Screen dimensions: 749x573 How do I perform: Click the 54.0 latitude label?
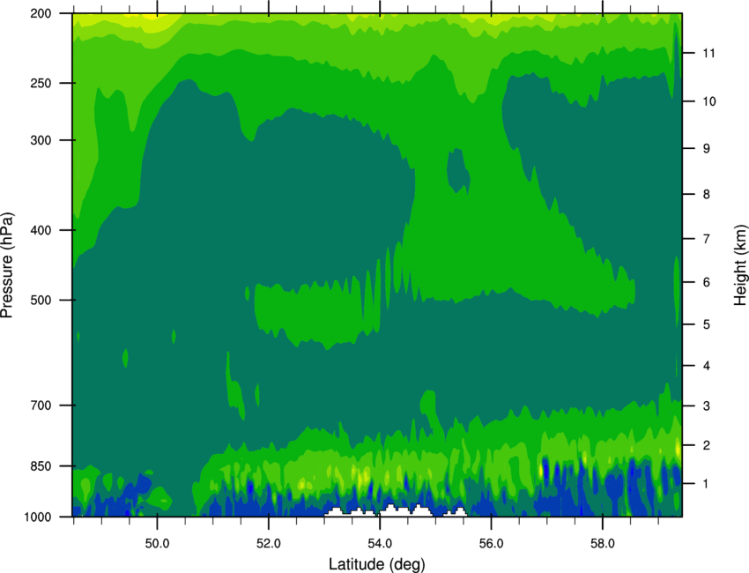click(380, 544)
